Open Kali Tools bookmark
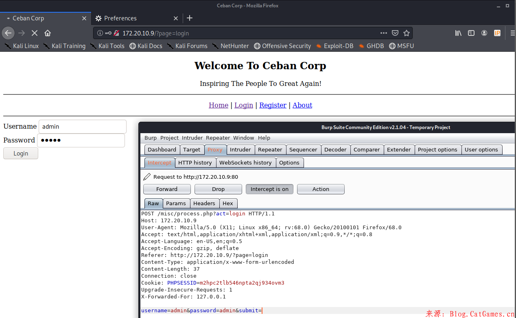This screenshot has width=516, height=318. click(x=107, y=46)
